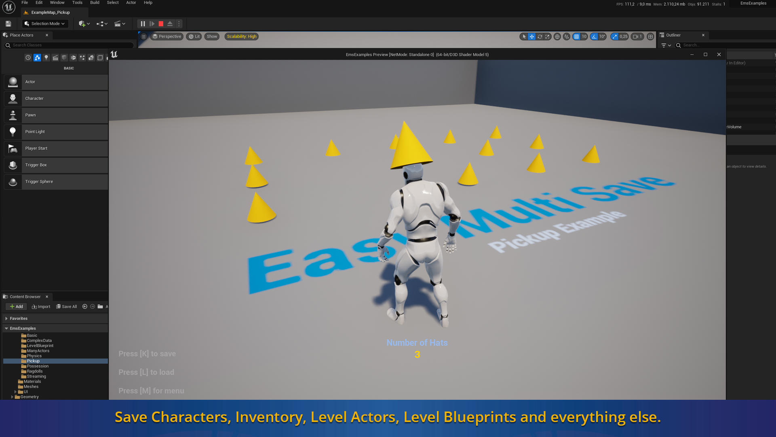The width and height of the screenshot is (776, 437).
Task: Select the scale transform gizmo tool
Action: [547, 36]
